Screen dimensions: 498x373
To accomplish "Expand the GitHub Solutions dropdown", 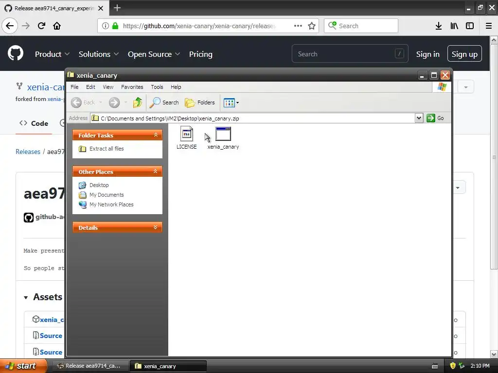I will pyautogui.click(x=98, y=54).
